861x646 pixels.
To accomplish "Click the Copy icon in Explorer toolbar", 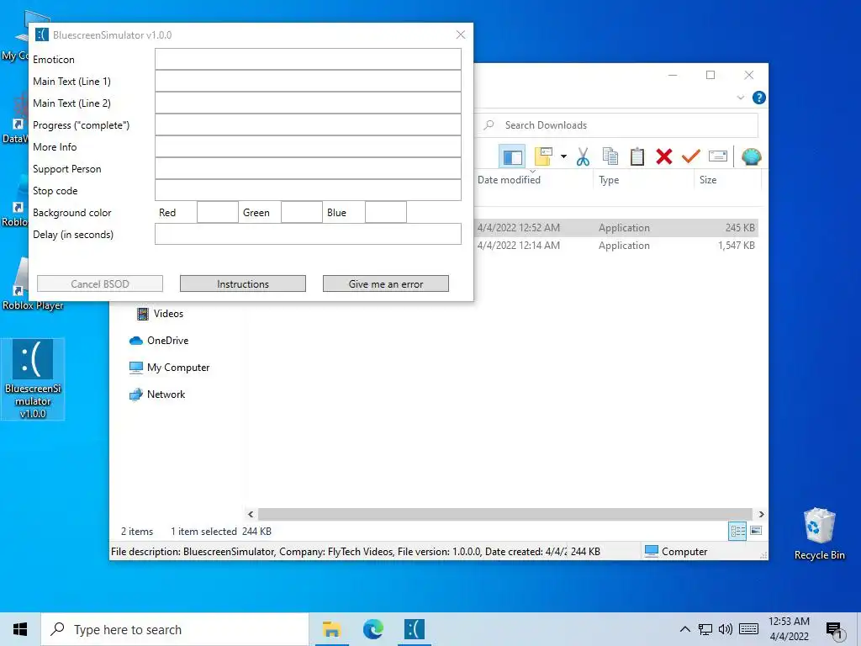I will click(x=610, y=157).
